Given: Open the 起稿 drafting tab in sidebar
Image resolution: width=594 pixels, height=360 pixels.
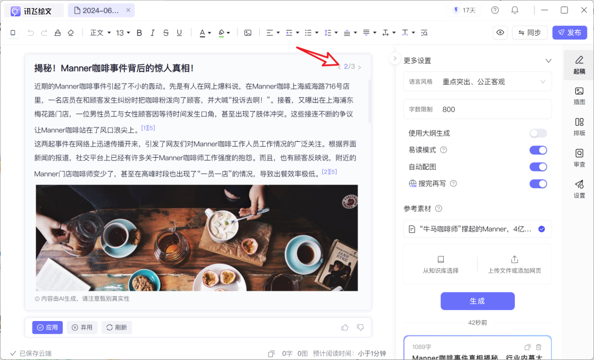Looking at the screenshot, I should [x=579, y=65].
